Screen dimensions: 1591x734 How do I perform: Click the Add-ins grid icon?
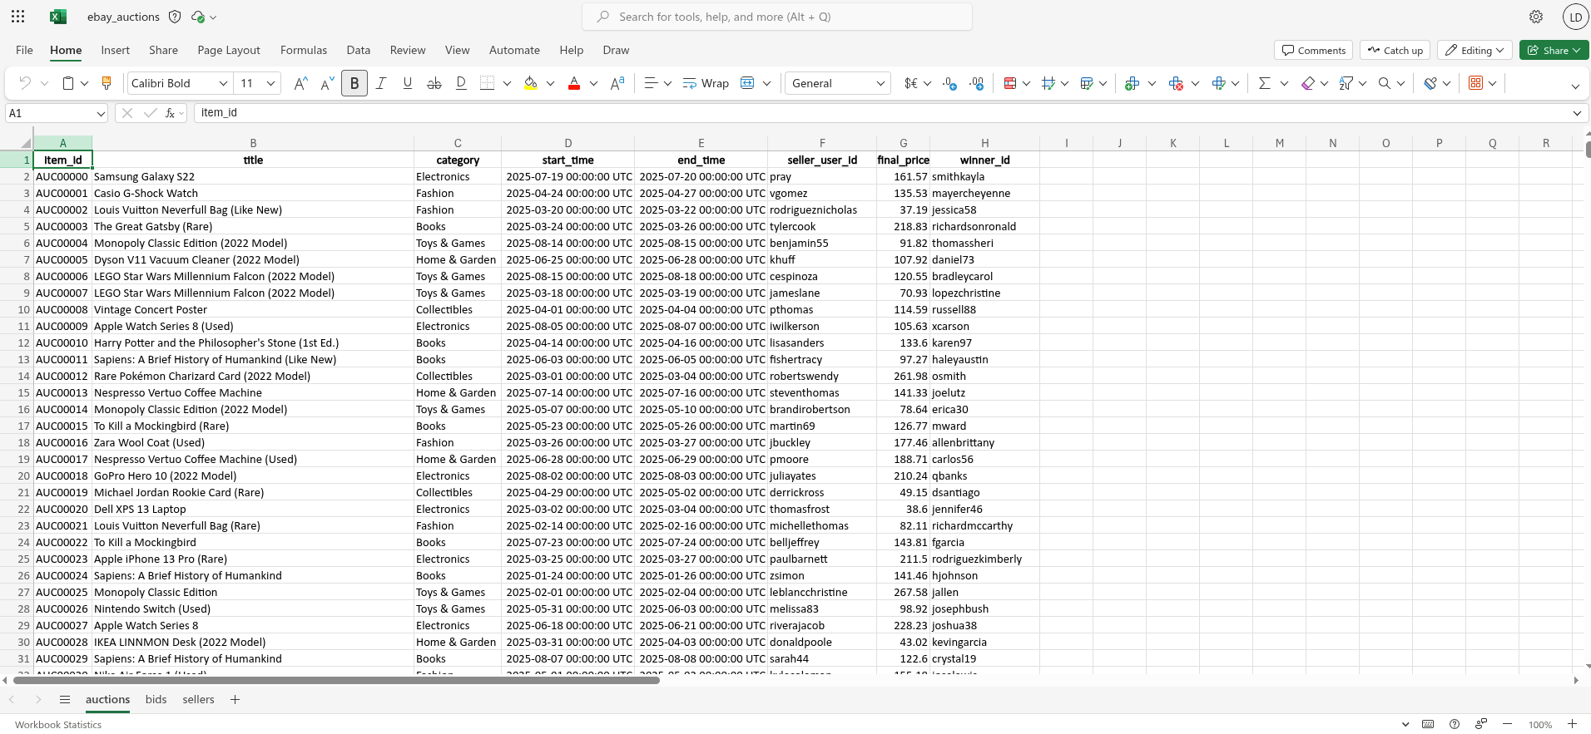(x=1475, y=83)
